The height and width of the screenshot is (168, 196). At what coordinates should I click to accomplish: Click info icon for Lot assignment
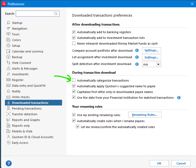137,57
